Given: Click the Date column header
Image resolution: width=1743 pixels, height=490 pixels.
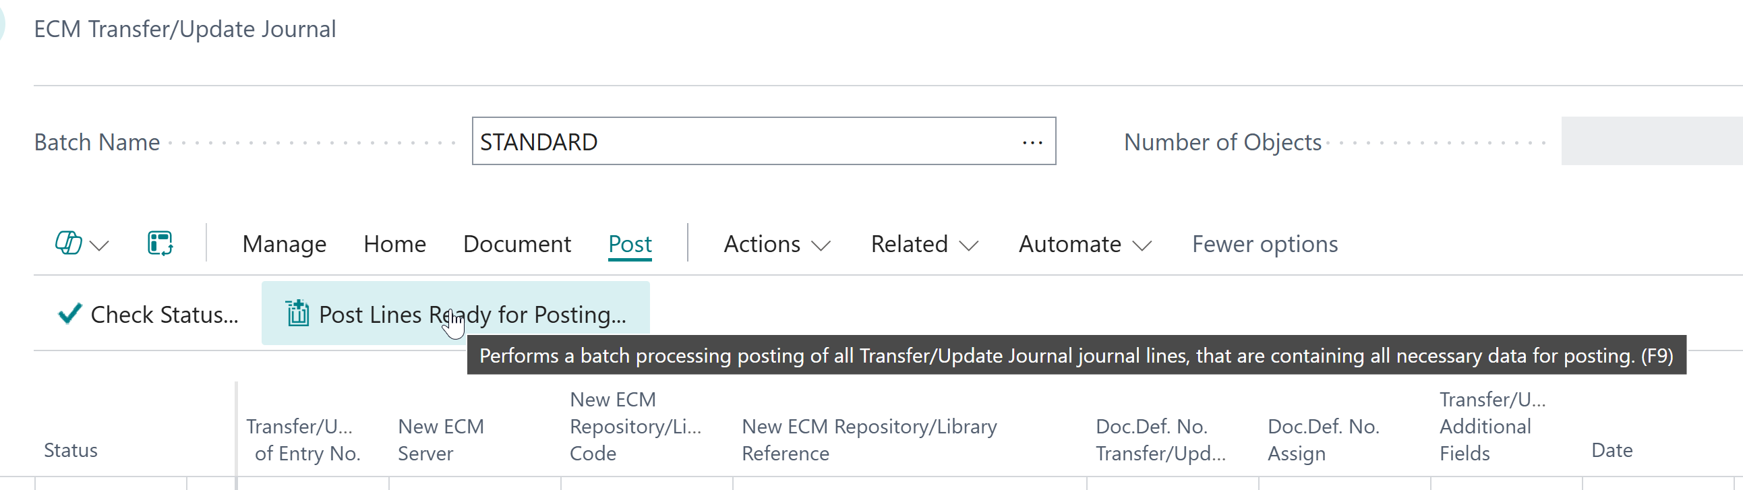Looking at the screenshot, I should coord(1612,450).
